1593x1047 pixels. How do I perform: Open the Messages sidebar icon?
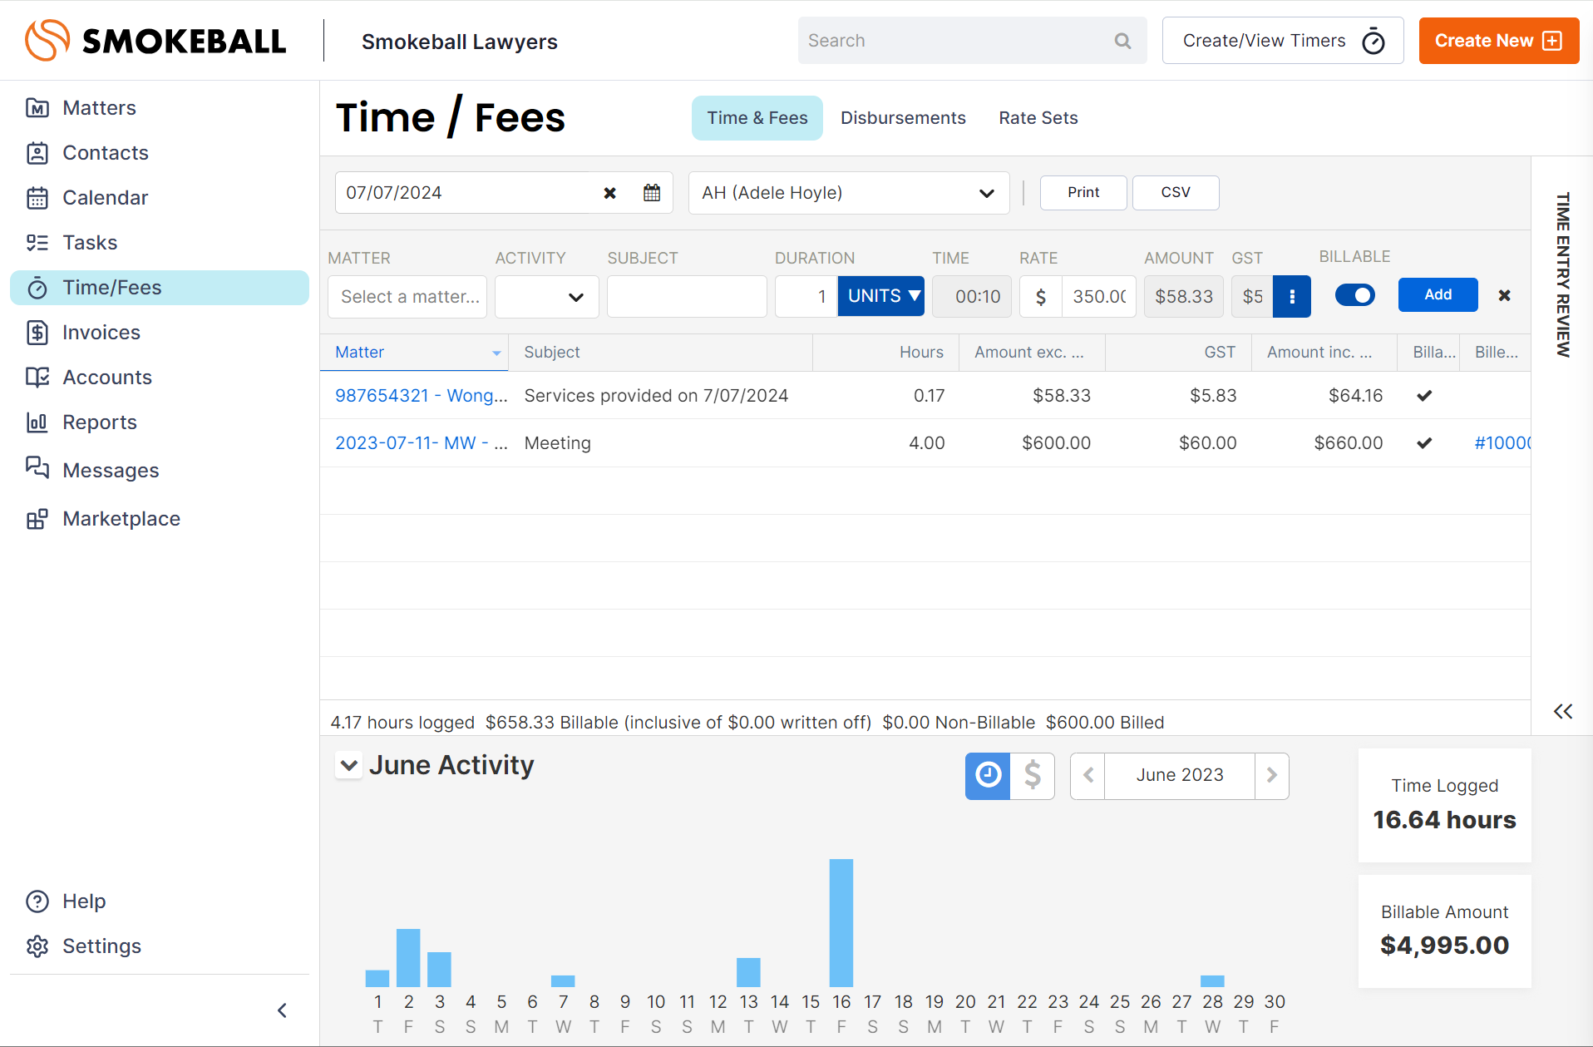[x=37, y=467]
